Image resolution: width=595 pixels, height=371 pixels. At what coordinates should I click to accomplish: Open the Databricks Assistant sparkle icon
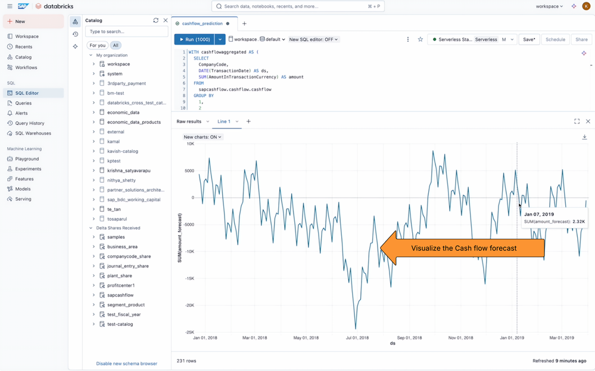(x=574, y=7)
